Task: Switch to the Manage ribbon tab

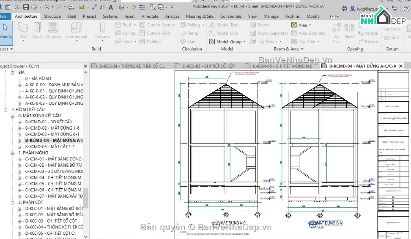Action: coord(271,16)
